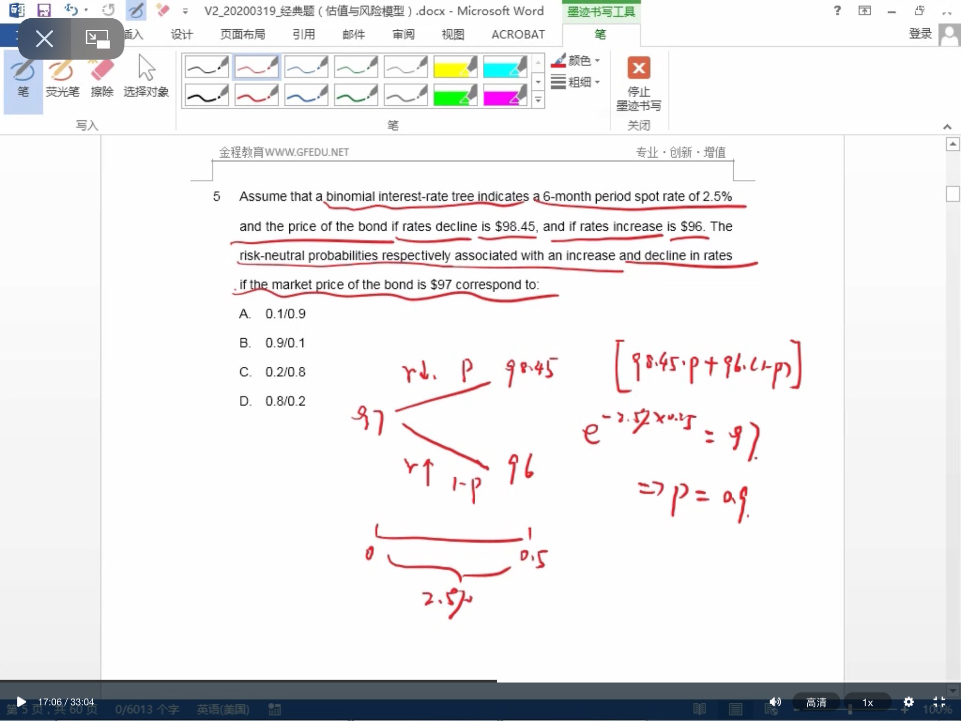
Task: Pick the yellow highlighter pen swatch
Action: 455,67
